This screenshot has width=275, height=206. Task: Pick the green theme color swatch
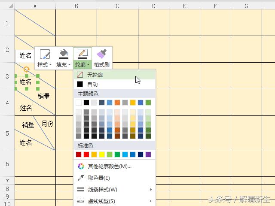148,103
